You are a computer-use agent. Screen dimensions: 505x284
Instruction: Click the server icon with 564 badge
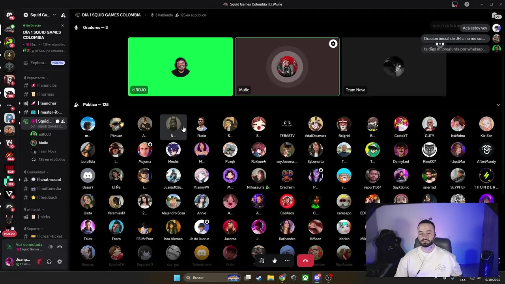tap(9, 156)
